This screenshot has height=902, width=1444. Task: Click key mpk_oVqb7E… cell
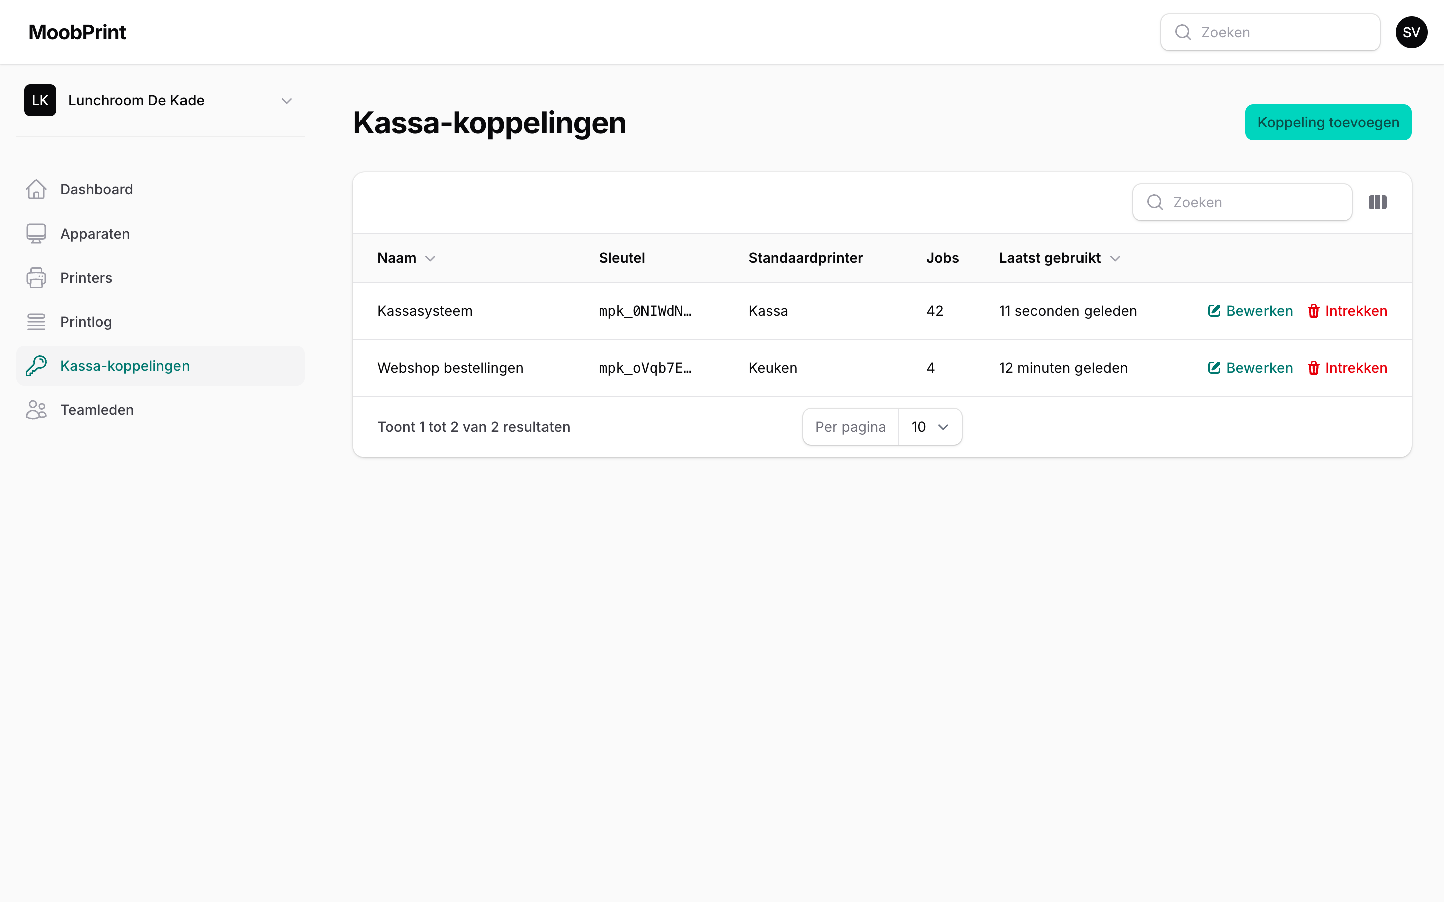pos(645,368)
